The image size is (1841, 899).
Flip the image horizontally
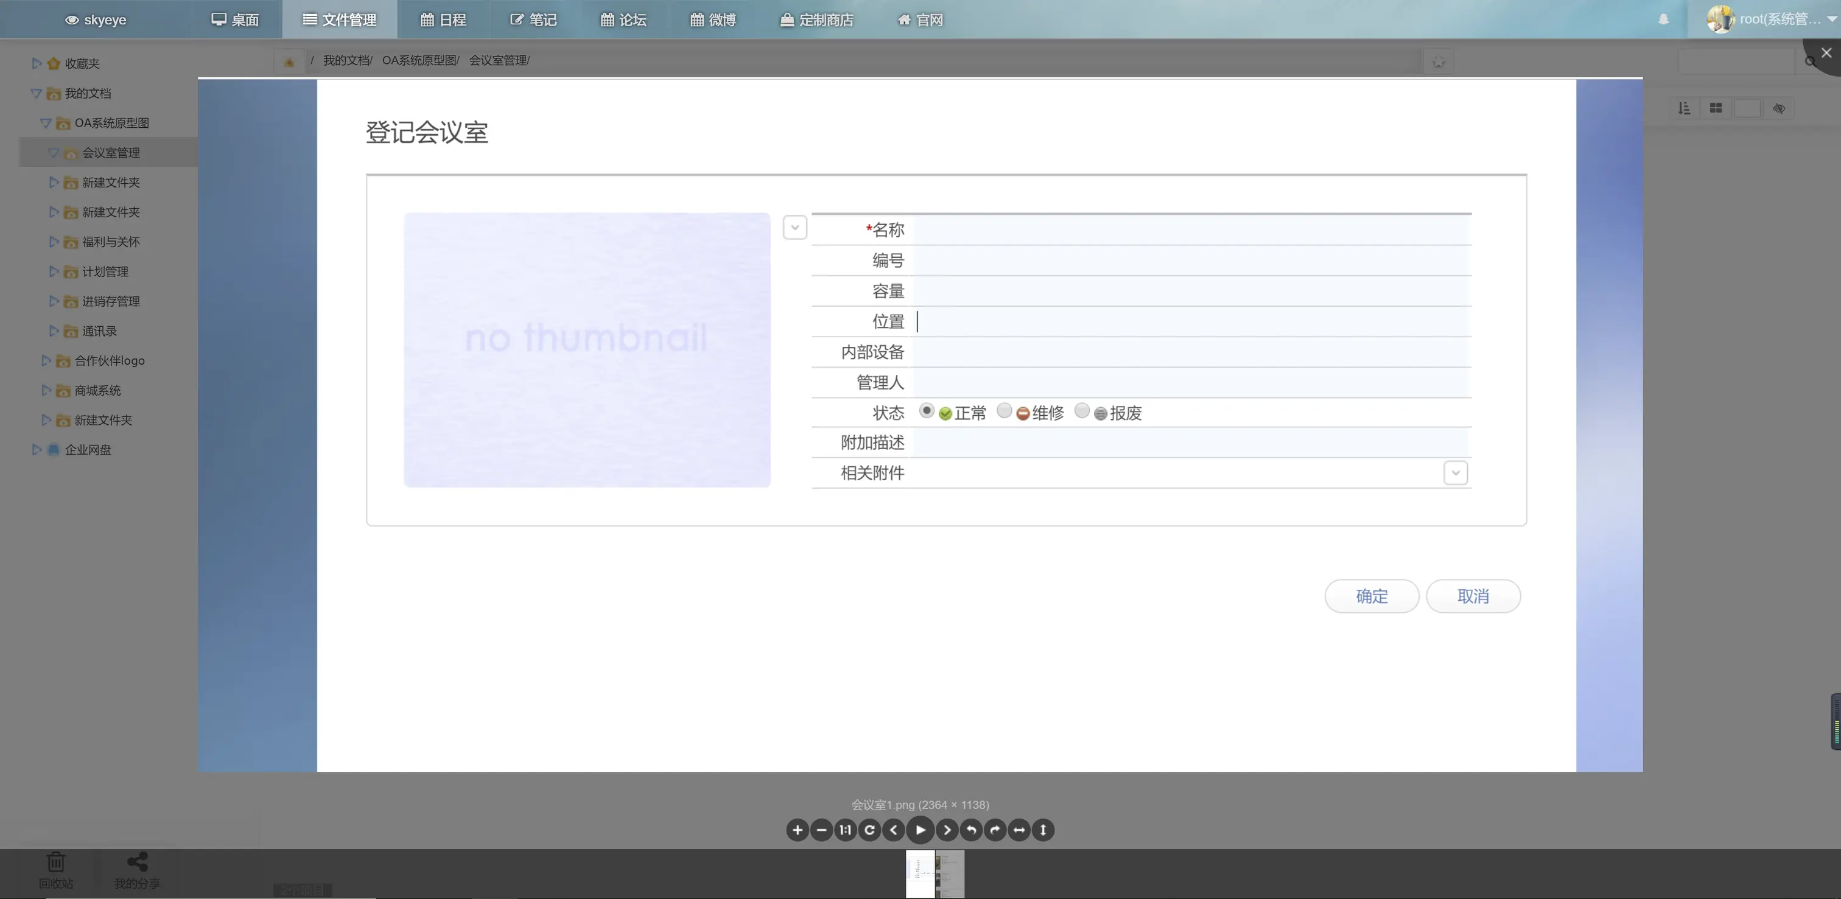coord(1019,830)
